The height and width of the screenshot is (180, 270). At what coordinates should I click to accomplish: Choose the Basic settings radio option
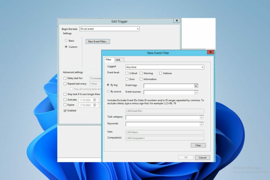66,41
